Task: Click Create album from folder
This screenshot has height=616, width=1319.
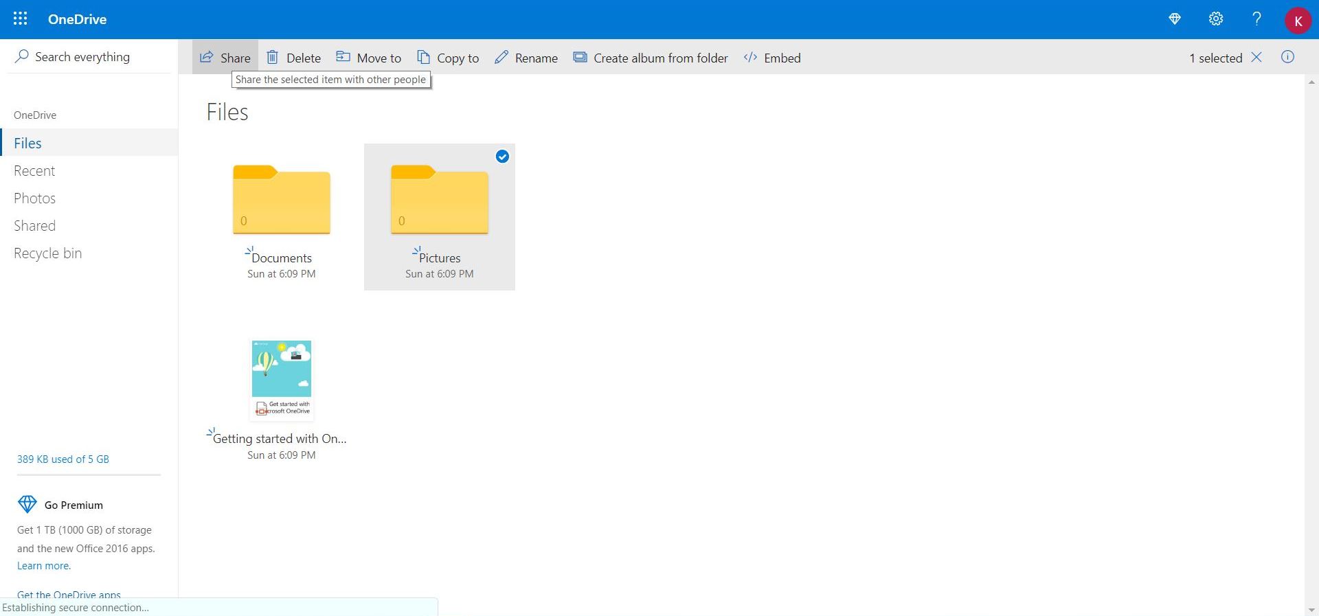Action: [651, 58]
